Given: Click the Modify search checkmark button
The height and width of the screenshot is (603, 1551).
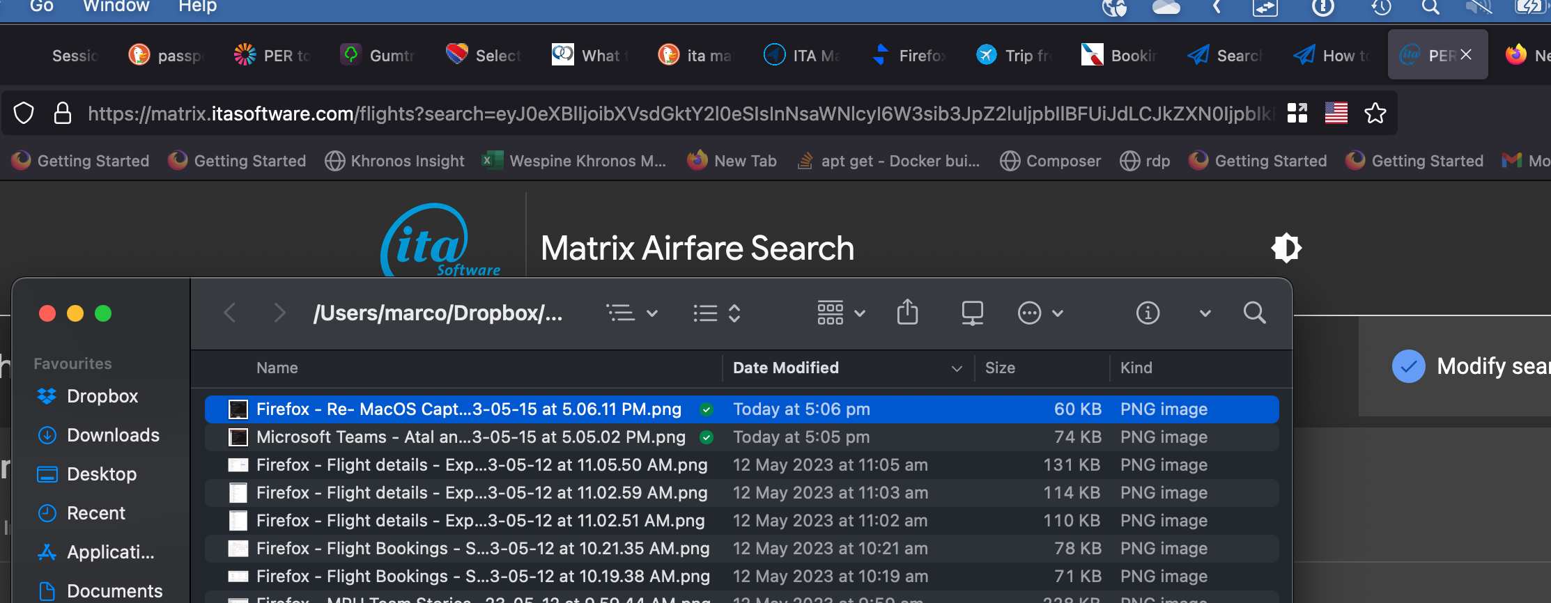Looking at the screenshot, I should (x=1409, y=366).
